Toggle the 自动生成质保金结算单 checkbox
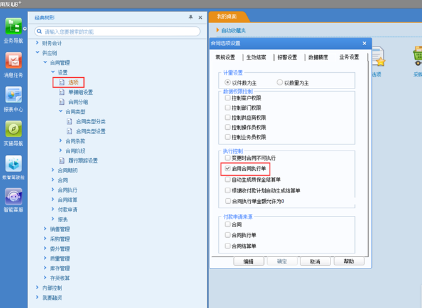The width and height of the screenshot is (422, 308). (x=228, y=179)
